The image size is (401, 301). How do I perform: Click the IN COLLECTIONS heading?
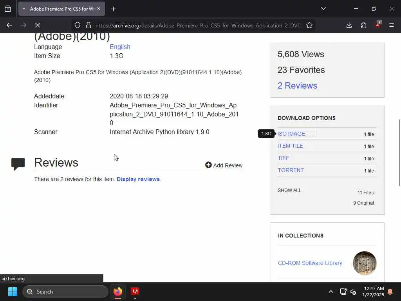[301, 236]
